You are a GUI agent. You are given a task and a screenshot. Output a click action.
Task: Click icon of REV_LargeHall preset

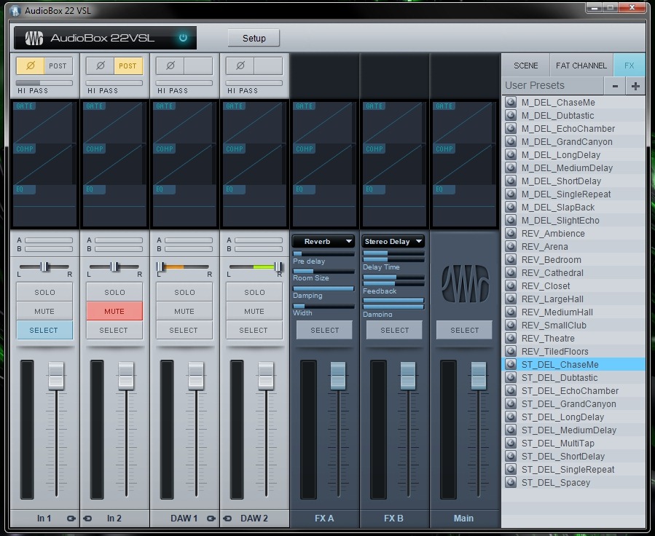tap(511, 299)
